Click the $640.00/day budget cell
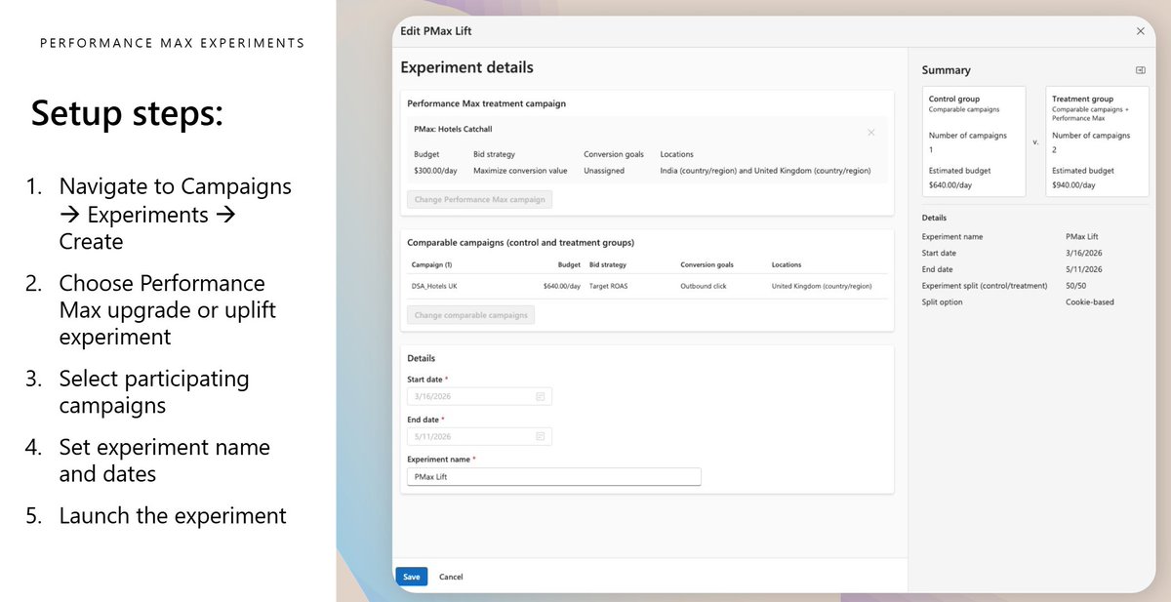The image size is (1171, 602). 562,286
